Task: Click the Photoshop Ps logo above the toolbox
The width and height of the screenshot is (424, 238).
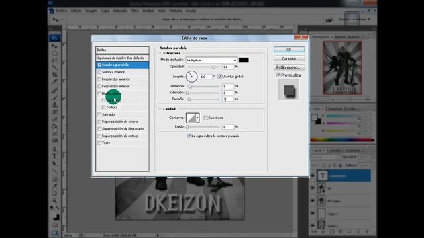Action: click(x=54, y=38)
